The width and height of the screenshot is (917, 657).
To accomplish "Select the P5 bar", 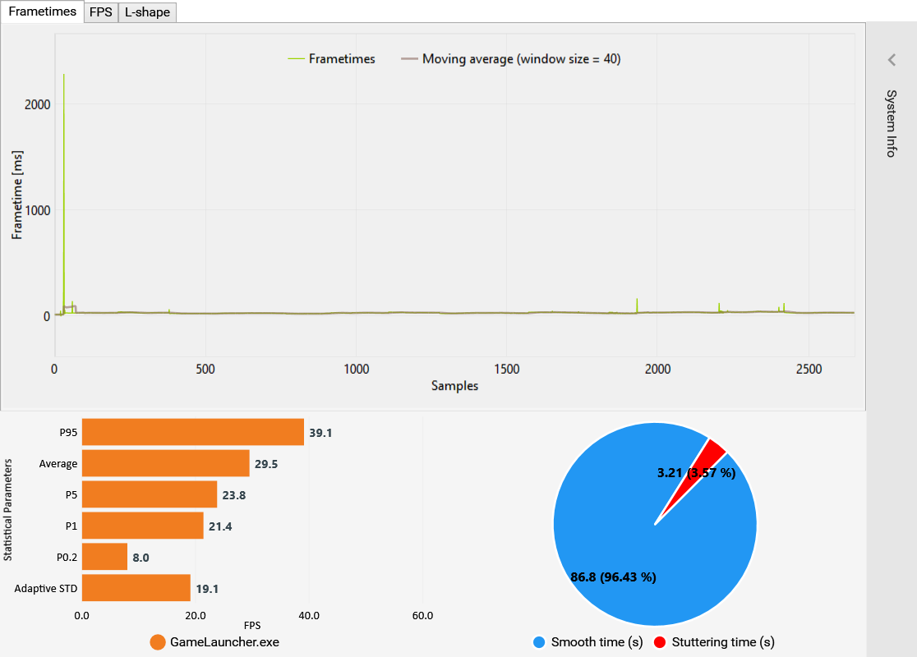I will coord(150,494).
